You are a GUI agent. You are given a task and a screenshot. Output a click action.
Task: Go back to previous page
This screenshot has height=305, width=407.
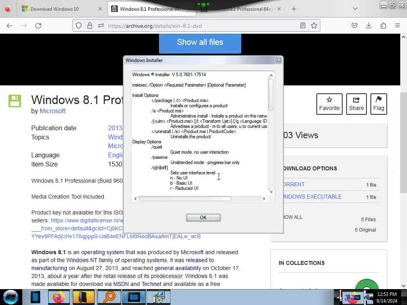(x=10, y=26)
